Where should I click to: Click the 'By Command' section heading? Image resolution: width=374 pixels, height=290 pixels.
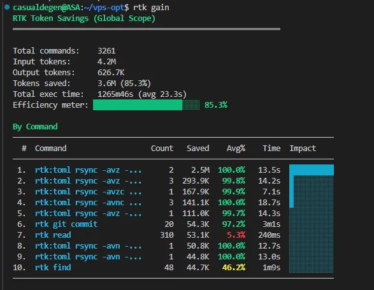tap(35, 126)
